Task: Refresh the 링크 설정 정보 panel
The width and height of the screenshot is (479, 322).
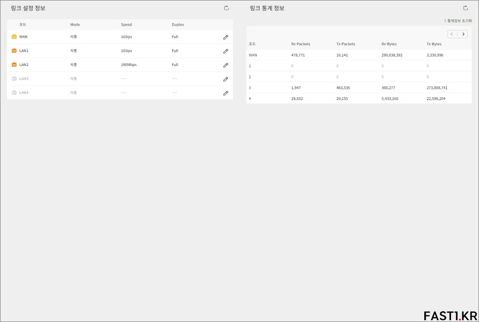Action: (226, 8)
